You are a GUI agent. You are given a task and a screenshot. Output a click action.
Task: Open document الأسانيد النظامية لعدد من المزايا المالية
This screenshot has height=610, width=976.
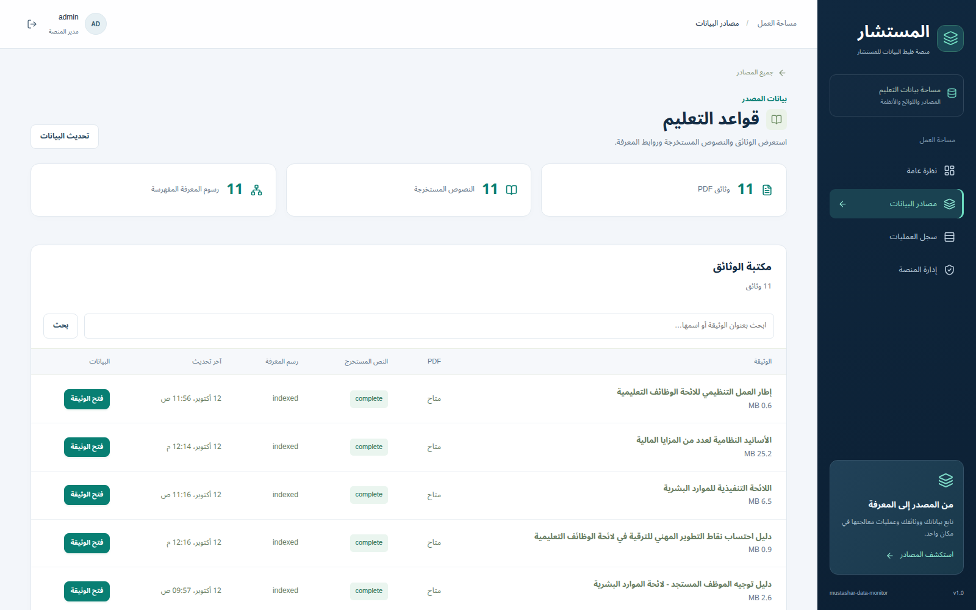click(87, 447)
